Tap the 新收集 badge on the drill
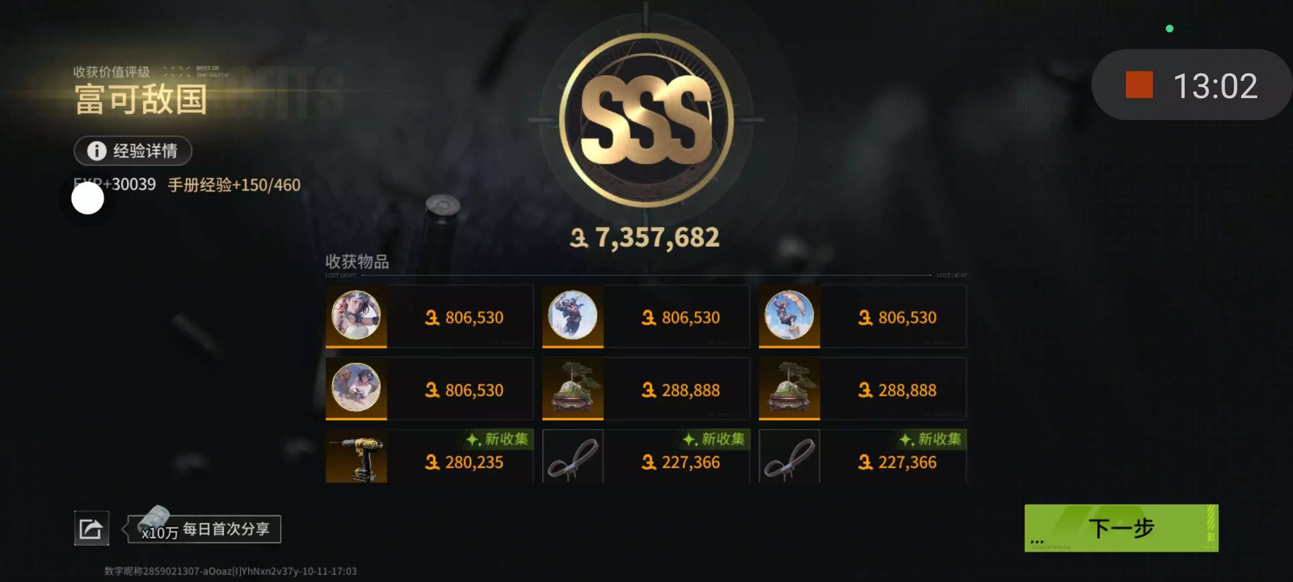 pyautogui.click(x=498, y=439)
